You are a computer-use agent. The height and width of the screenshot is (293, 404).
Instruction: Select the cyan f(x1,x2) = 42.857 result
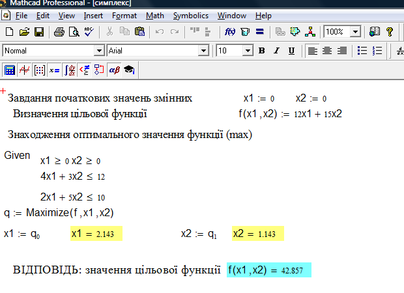coord(269,270)
